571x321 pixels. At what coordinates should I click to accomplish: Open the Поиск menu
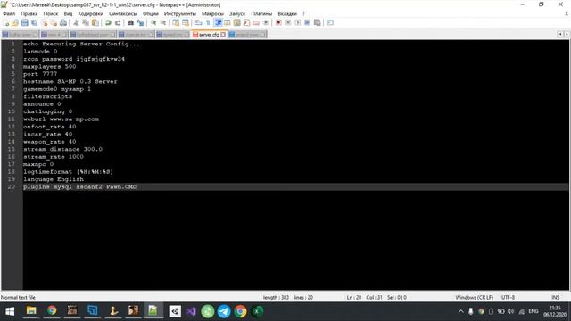[51, 13]
